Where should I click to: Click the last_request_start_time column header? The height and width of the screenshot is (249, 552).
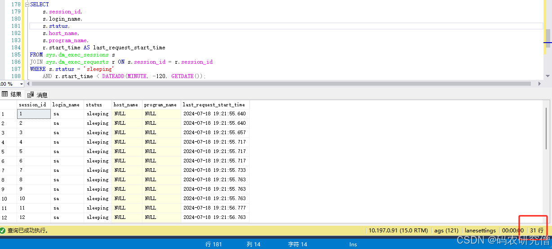[215, 105]
